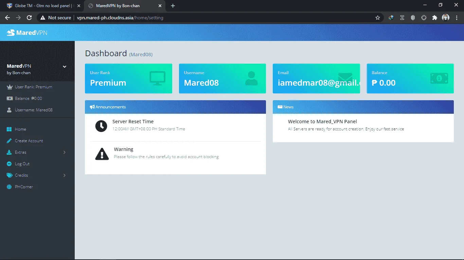
Task: Focus the address bar URL
Action: click(x=120, y=18)
